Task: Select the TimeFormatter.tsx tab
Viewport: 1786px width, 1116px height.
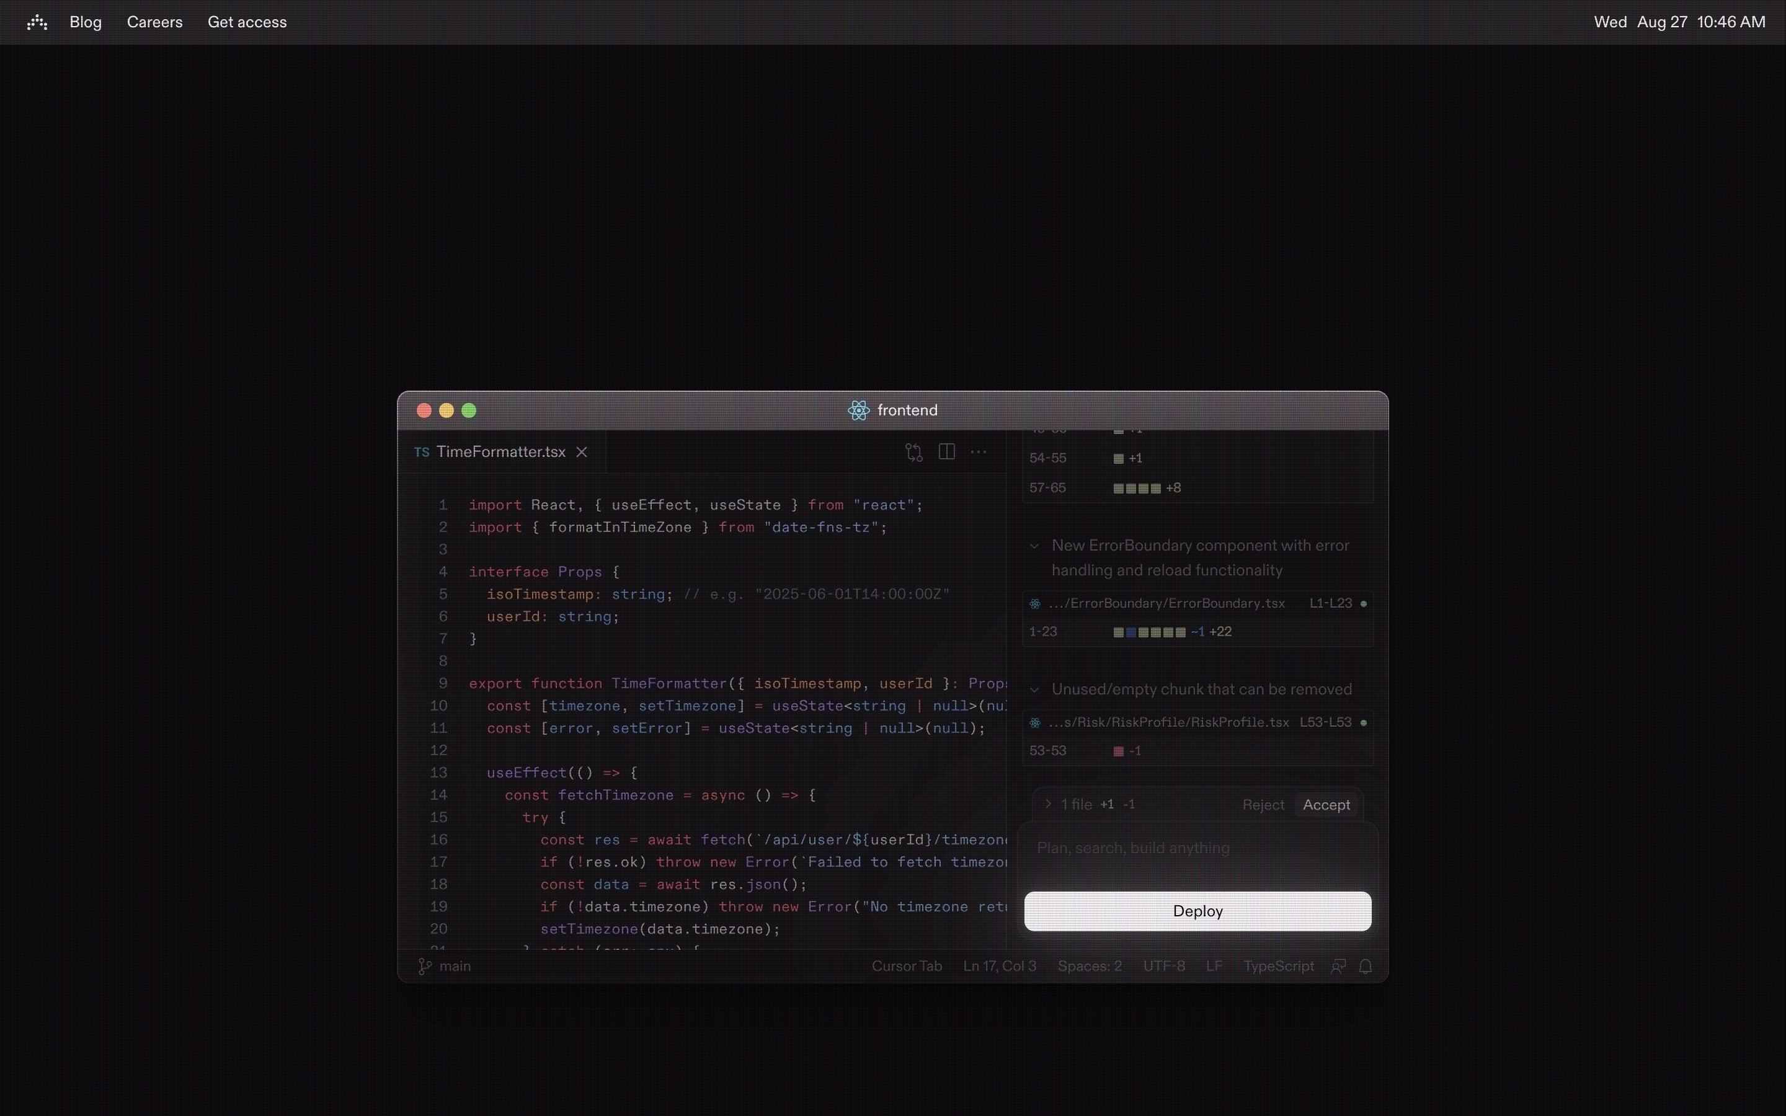Action: click(500, 452)
